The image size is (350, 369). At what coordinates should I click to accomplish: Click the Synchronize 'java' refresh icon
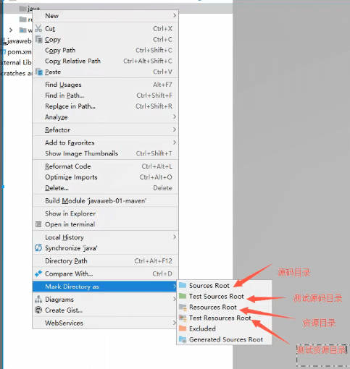point(38,247)
